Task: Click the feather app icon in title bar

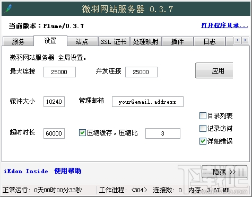Action: 8,8
